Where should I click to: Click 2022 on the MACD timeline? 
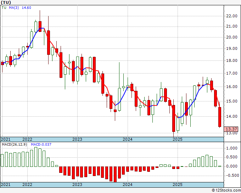click(27, 185)
